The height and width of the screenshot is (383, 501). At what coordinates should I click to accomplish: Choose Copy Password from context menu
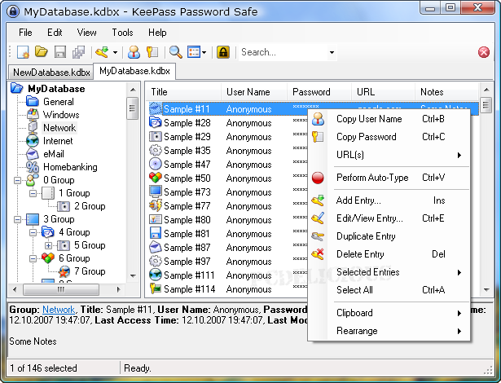[x=366, y=137]
